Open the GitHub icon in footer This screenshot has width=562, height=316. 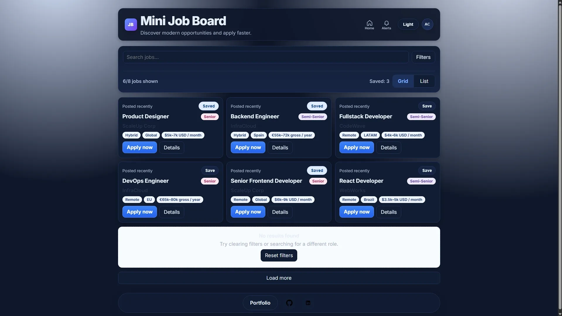pos(289,303)
